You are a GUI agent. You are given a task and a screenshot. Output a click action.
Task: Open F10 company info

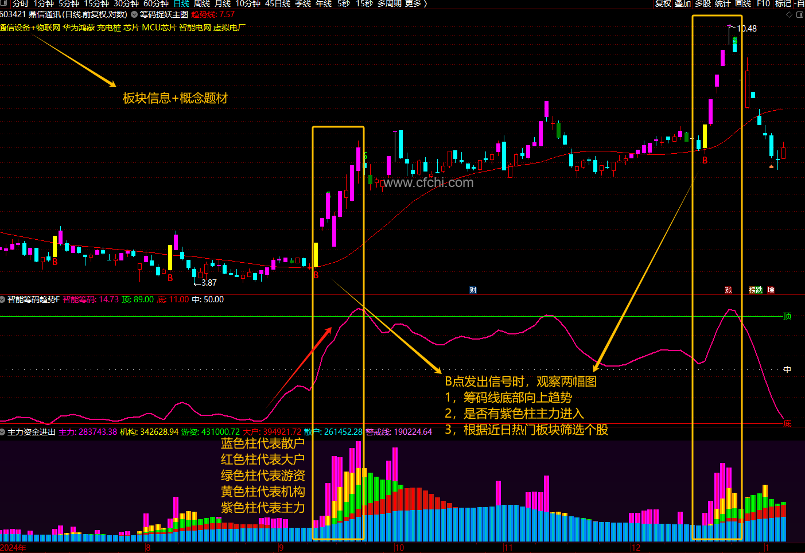(x=764, y=3)
